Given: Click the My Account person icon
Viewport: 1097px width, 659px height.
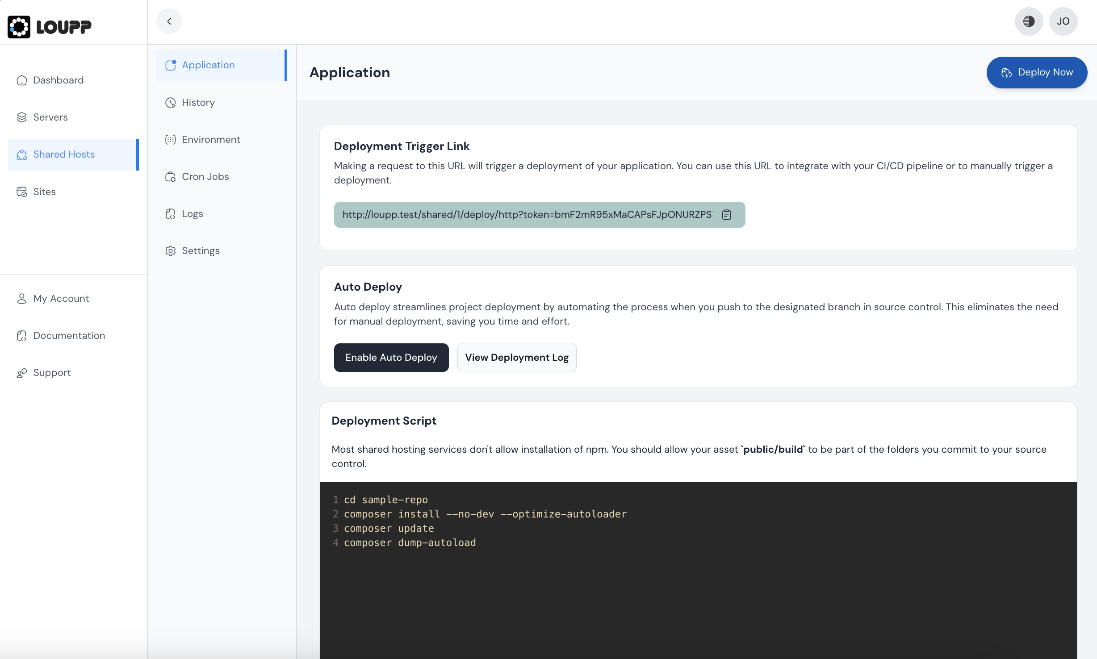Looking at the screenshot, I should click(x=21, y=299).
